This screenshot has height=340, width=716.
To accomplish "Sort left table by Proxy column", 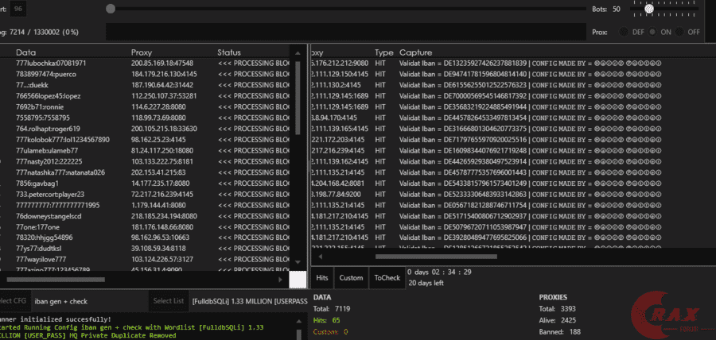I will coord(141,52).
